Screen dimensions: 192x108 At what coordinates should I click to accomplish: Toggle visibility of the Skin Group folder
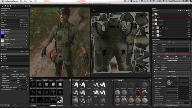153,28
